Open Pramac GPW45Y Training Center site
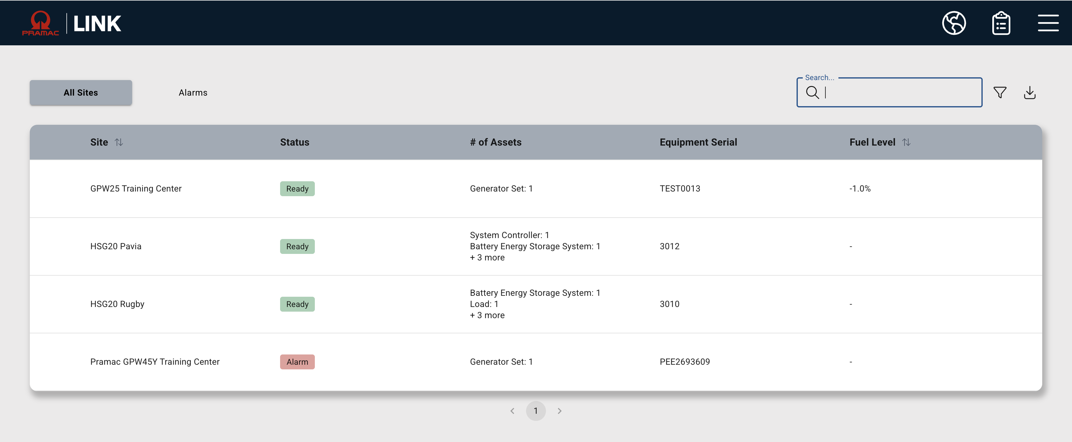Image resolution: width=1072 pixels, height=442 pixels. pyautogui.click(x=155, y=362)
